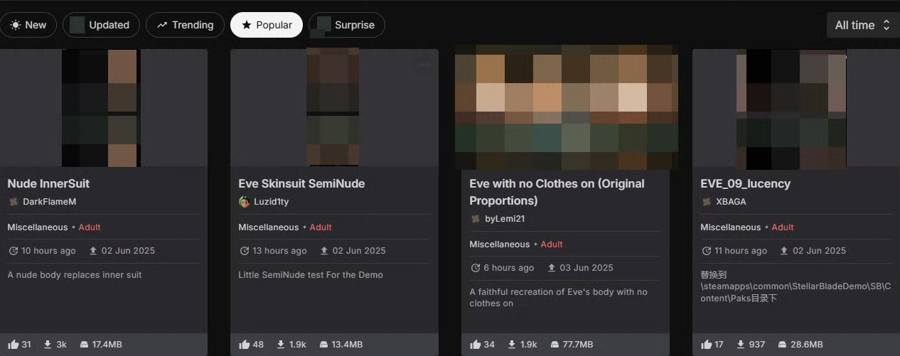Open author DarkFlameM profile
The image size is (900, 356).
pos(49,202)
